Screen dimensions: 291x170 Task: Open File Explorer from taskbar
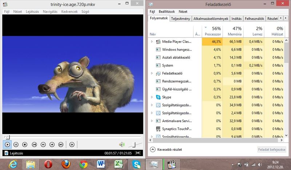pos(31,164)
